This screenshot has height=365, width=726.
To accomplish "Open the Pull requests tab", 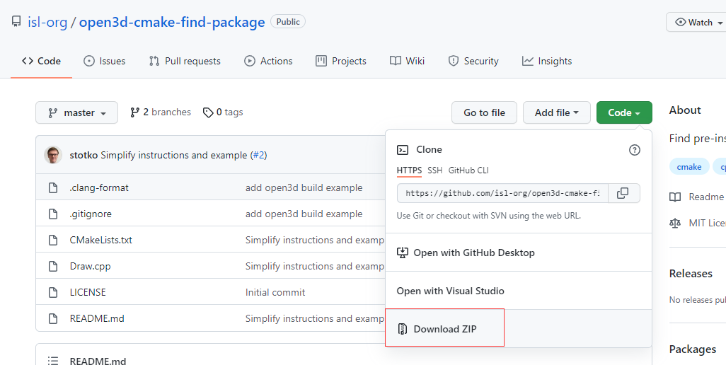I will pyautogui.click(x=185, y=61).
